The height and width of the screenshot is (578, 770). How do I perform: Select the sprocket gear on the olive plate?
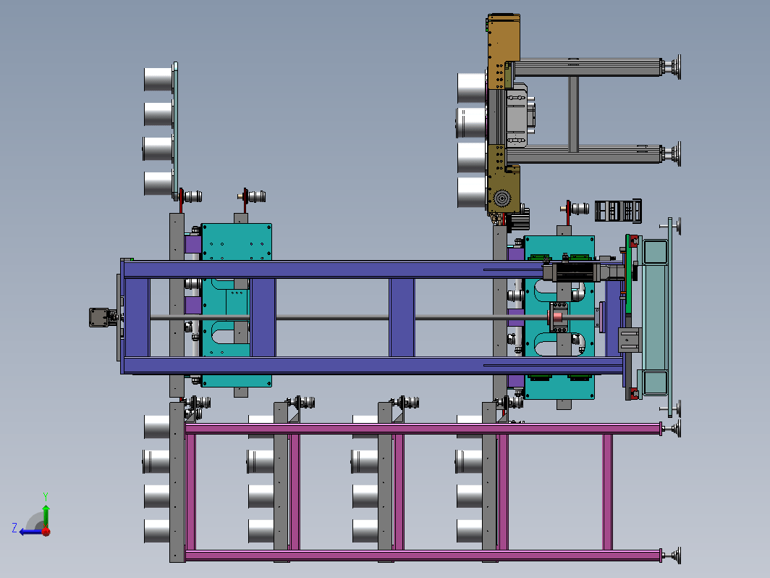(502, 198)
